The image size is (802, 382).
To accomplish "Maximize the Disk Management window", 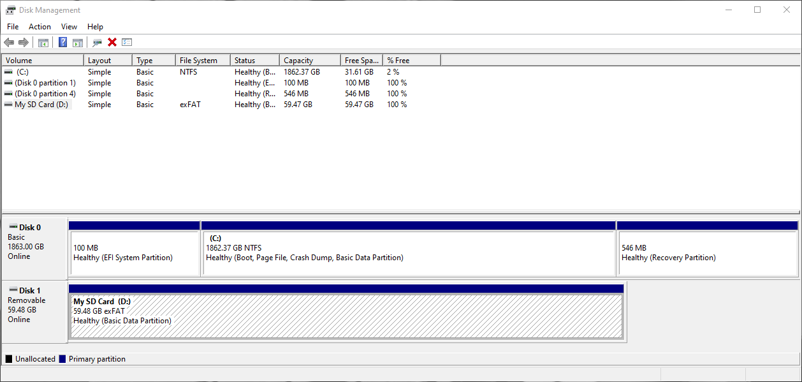I will coord(757,10).
